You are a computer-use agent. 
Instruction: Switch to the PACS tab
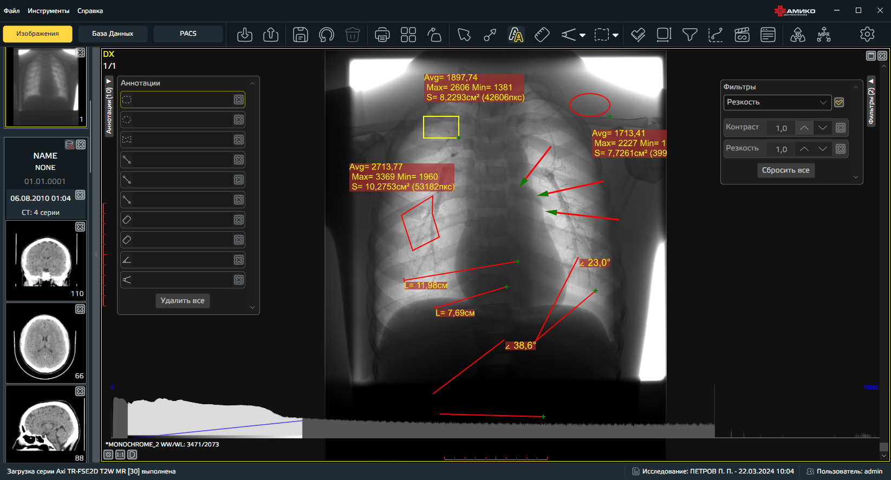pos(188,34)
